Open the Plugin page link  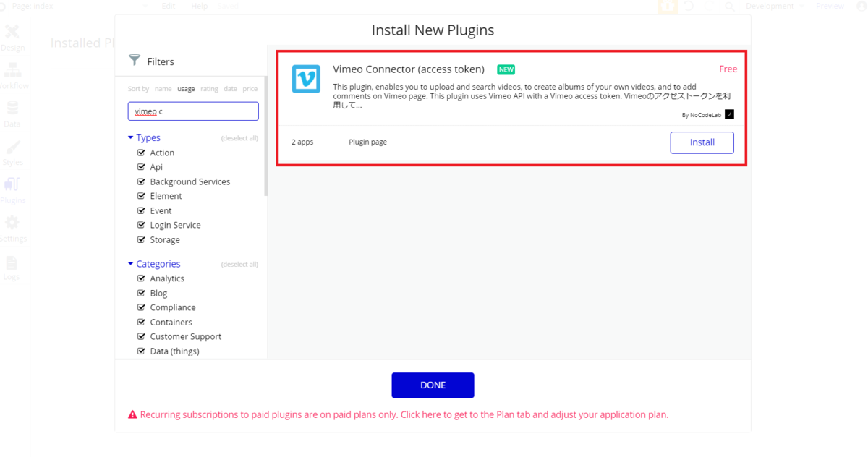coord(367,142)
